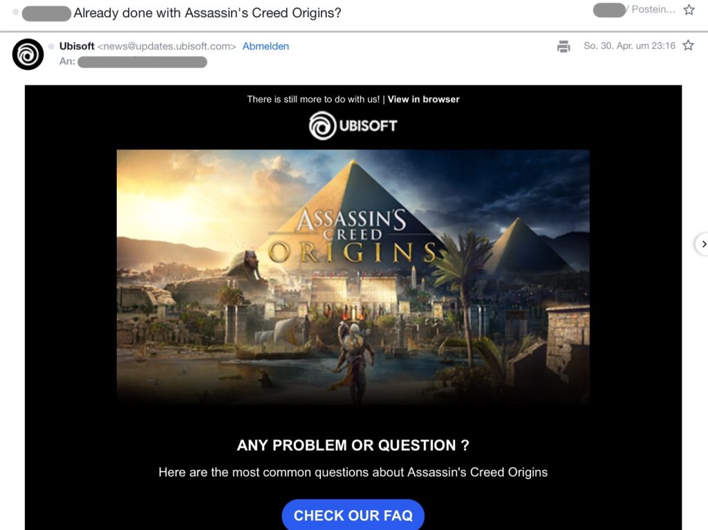The image size is (708, 530).
Task: Click the sender name Ubisoft
Action: click(x=77, y=46)
